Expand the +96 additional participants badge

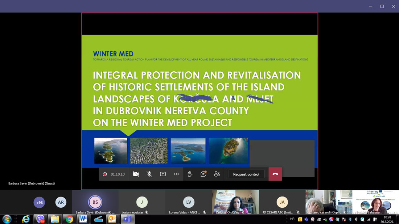39,202
